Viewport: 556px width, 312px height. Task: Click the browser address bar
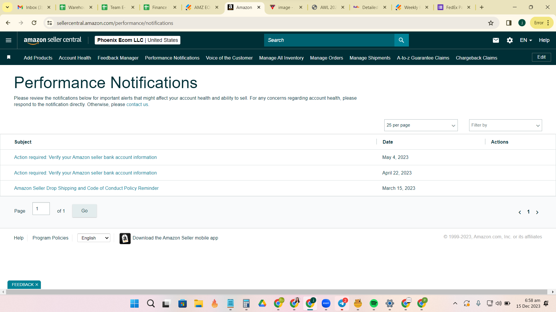click(271, 23)
